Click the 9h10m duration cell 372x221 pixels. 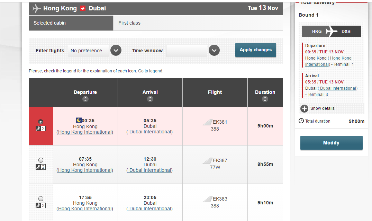click(x=265, y=203)
